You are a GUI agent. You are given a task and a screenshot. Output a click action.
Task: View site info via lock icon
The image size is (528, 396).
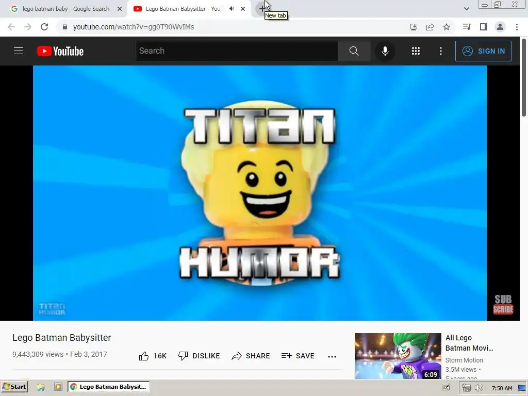tap(65, 27)
